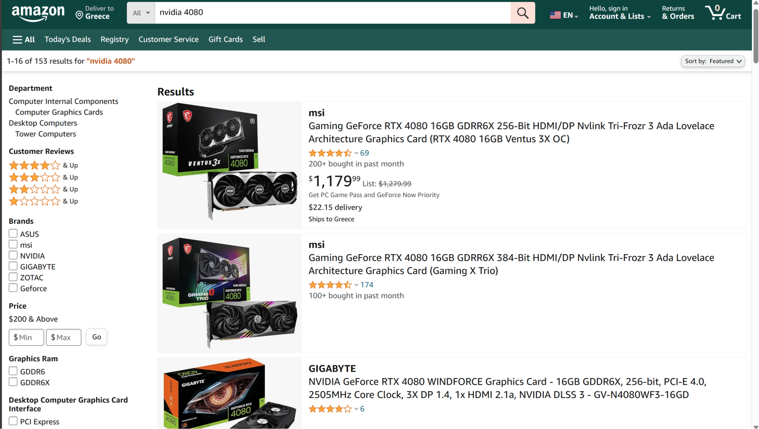This screenshot has width=759, height=429.
Task: Go to Amazon home via logo
Action: (x=38, y=13)
